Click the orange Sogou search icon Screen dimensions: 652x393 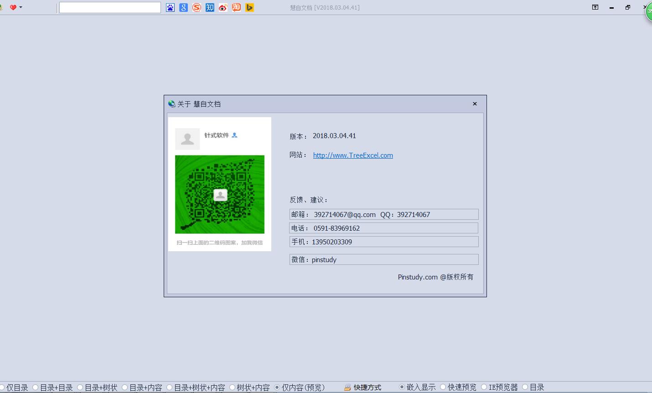click(x=197, y=7)
